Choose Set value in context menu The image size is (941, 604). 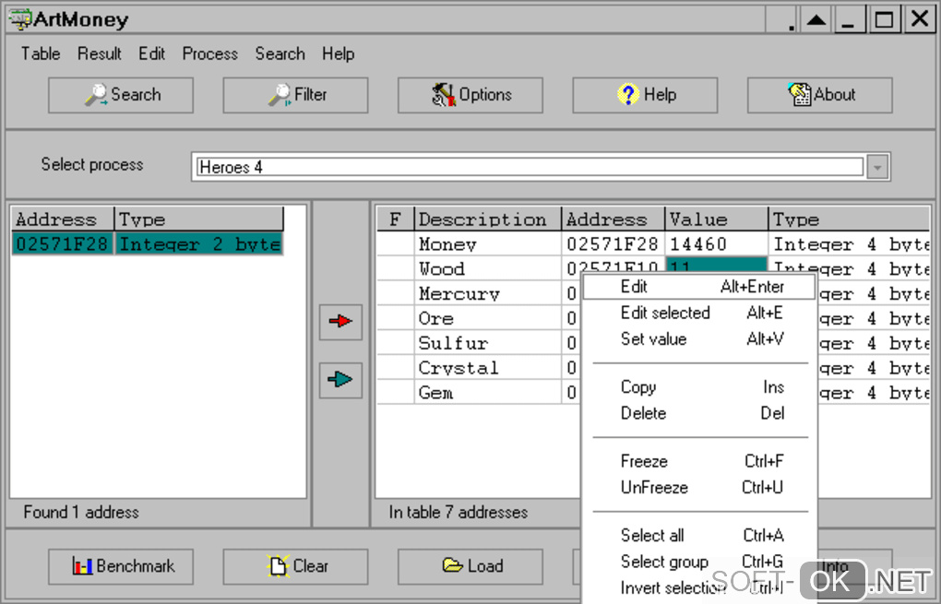click(x=699, y=339)
